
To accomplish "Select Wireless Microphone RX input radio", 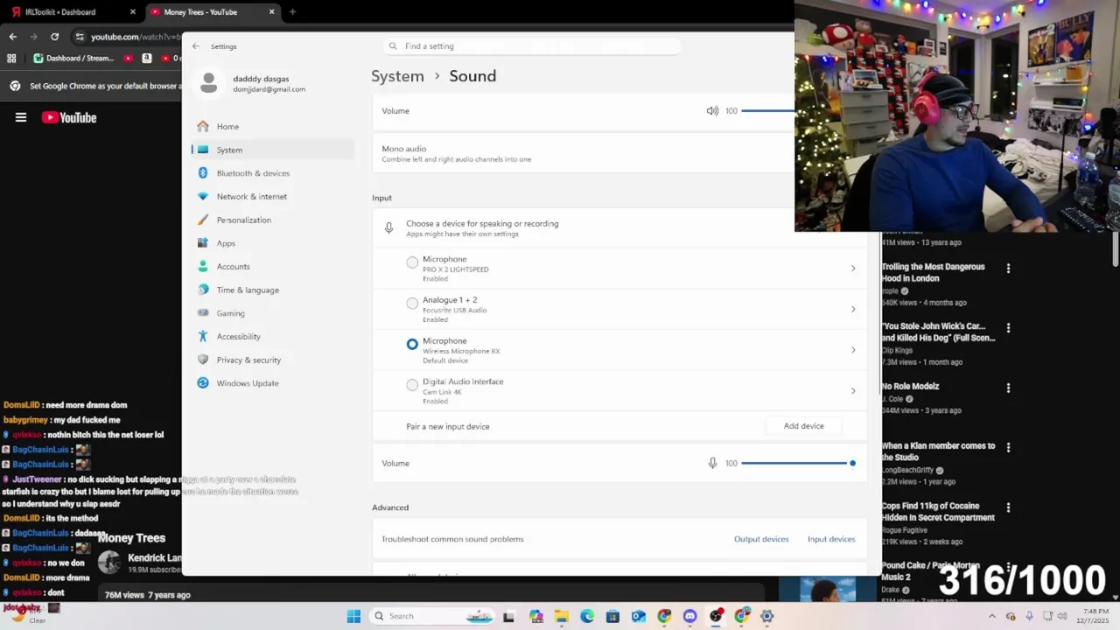I will click(412, 344).
